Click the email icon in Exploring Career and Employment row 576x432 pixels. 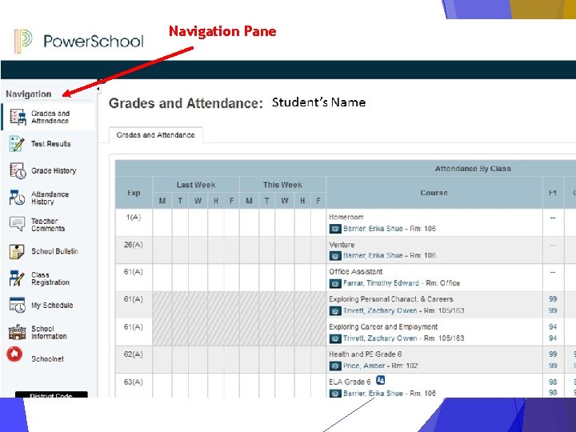(335, 338)
